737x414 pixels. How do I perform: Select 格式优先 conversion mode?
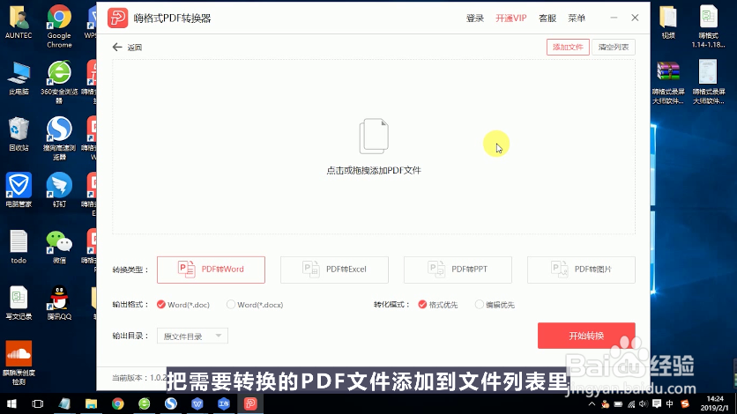coord(437,305)
